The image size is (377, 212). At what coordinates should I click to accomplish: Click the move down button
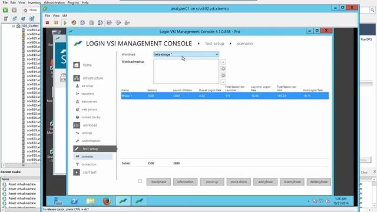pos(239,182)
